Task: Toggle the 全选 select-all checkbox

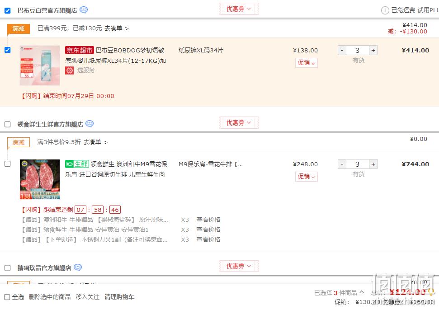Action: (x=7, y=297)
